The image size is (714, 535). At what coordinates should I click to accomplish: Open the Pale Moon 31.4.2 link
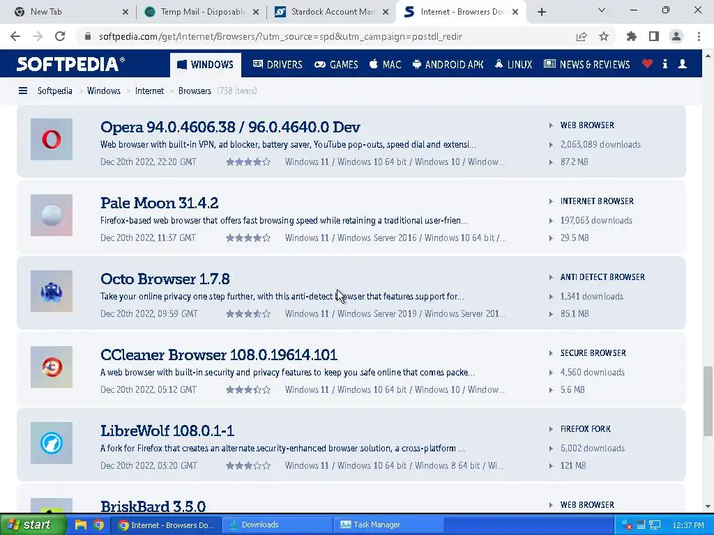click(x=160, y=203)
